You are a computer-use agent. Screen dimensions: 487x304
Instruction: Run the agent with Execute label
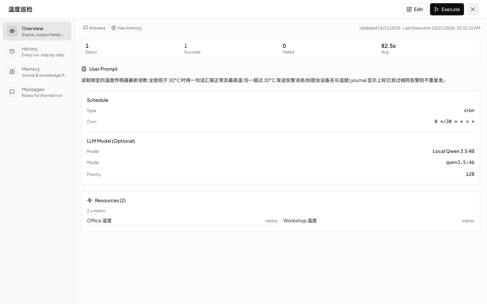[450, 9]
